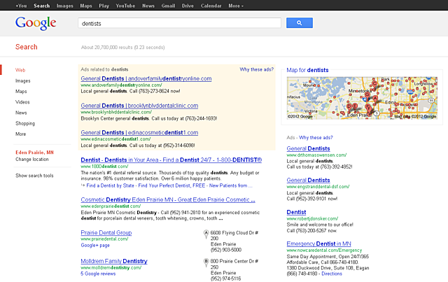The image size is (448, 282).
Task: Select Web in the left sidebar
Action: [x=20, y=70]
